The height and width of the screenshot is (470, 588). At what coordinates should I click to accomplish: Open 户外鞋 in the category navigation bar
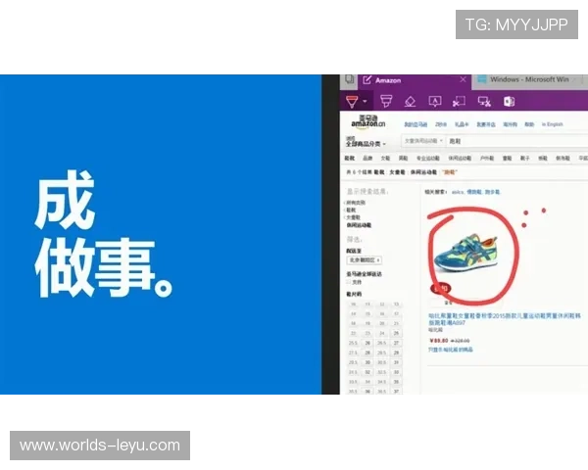(487, 159)
